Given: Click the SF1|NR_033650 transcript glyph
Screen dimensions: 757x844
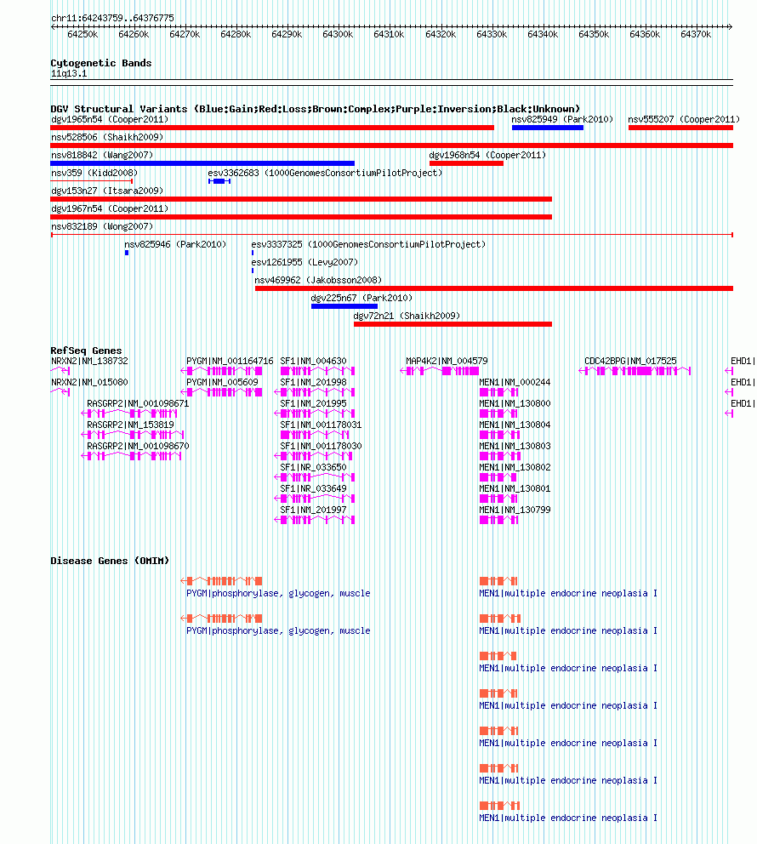Looking at the screenshot, I should point(315,477).
